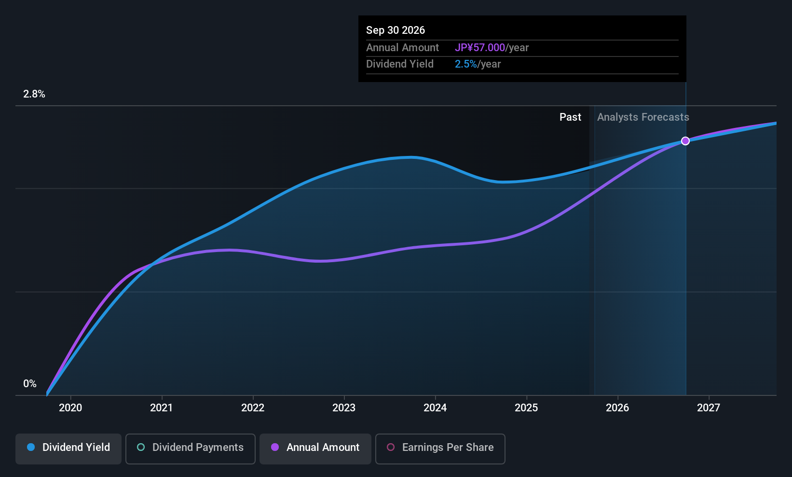Click the 2023 x-axis year label

click(344, 408)
